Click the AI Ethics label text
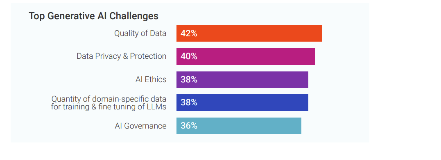441x160 pixels. 151,80
